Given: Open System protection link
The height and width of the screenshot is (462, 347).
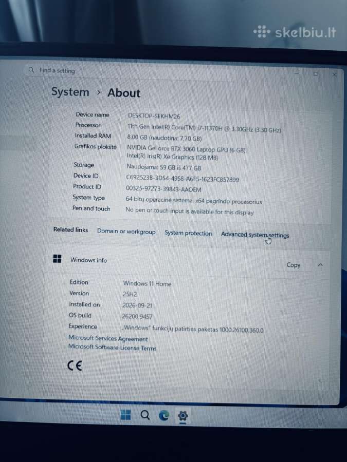Looking at the screenshot, I should (188, 233).
